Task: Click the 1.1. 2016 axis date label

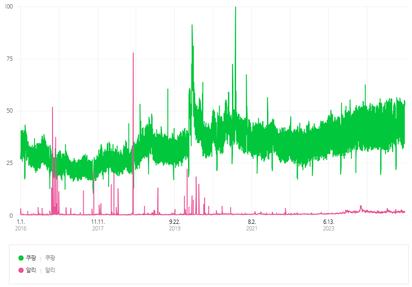Action: coord(21,225)
